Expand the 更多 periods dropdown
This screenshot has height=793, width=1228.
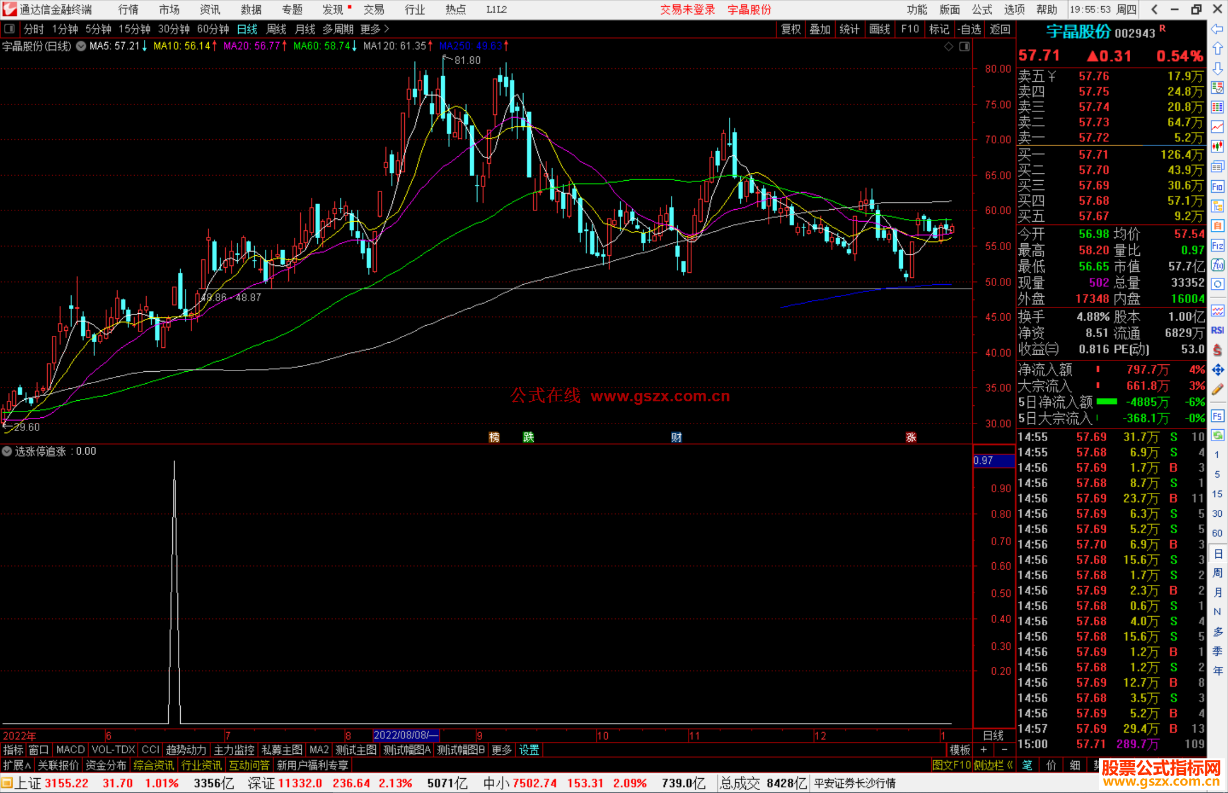tap(375, 29)
